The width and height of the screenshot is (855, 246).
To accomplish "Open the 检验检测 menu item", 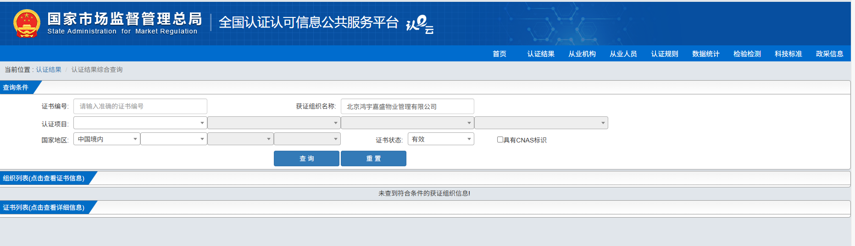I will (747, 54).
